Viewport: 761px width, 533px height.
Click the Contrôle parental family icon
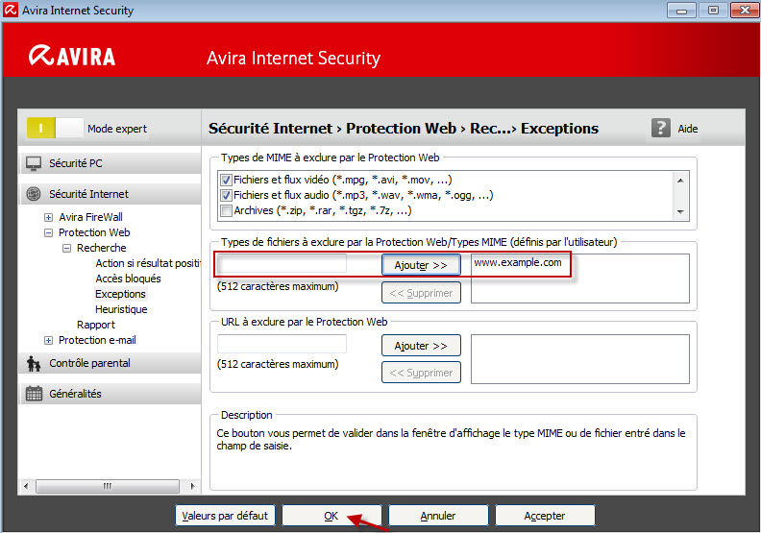(34, 363)
